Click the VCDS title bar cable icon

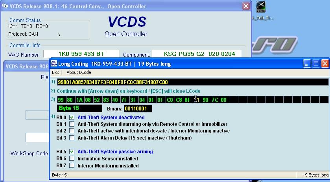pos(5,6)
